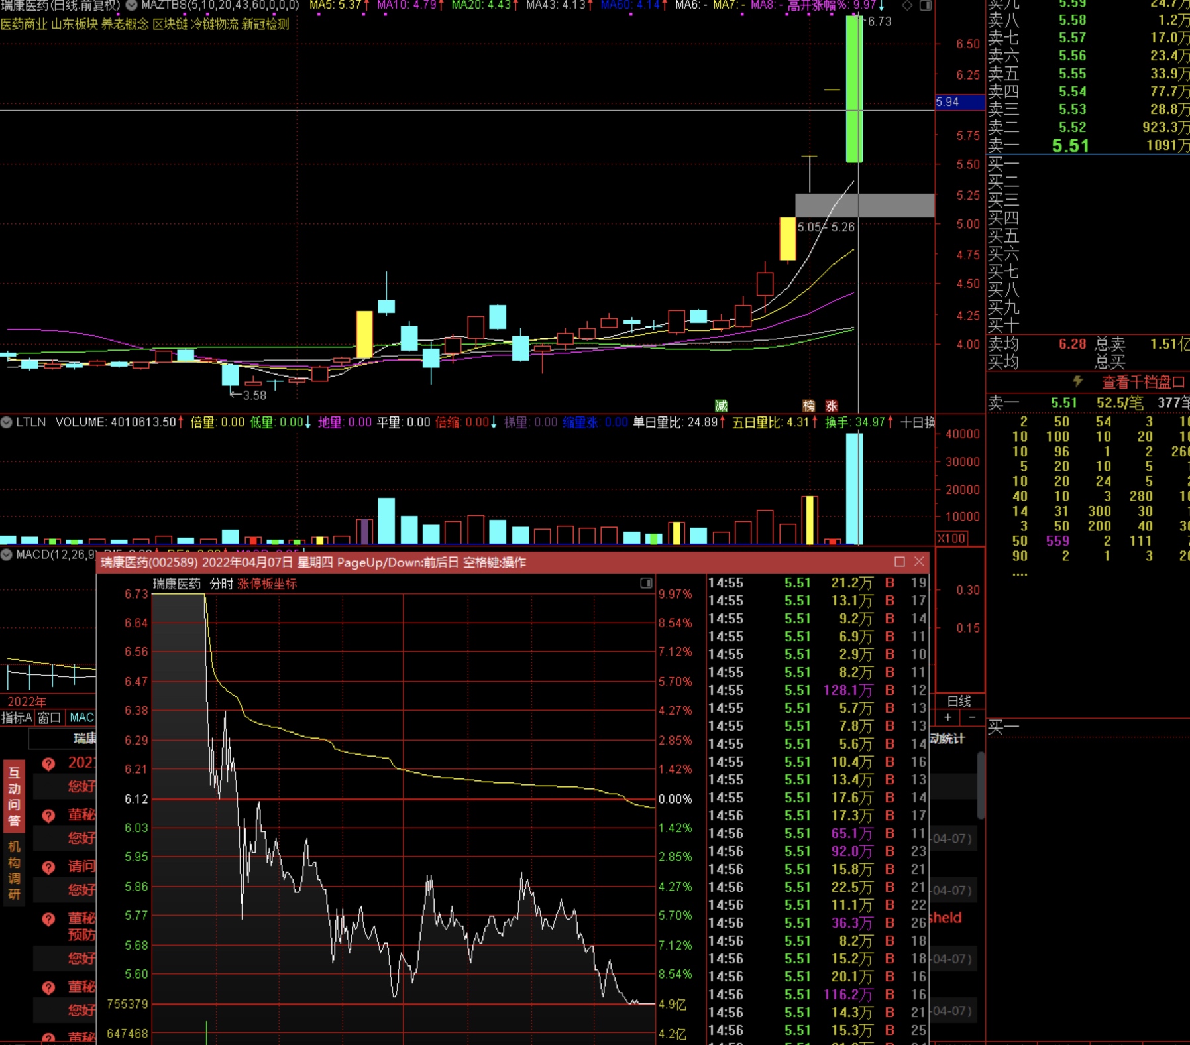Image resolution: width=1190 pixels, height=1045 pixels.
Task: Click the lightning bolt icon by 查看千档盘口
Action: [x=1078, y=381]
